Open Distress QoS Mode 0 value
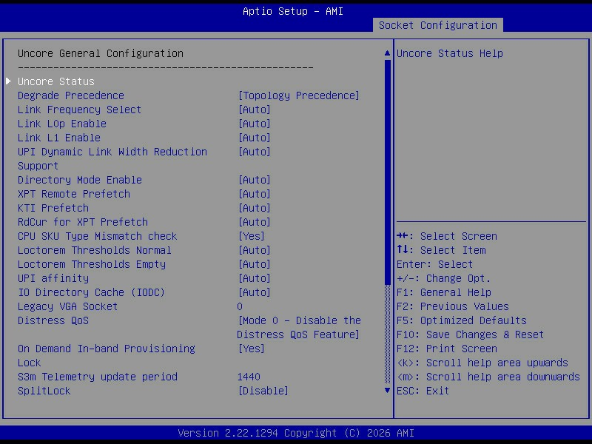This screenshot has width=592, height=444. pyautogui.click(x=299, y=327)
